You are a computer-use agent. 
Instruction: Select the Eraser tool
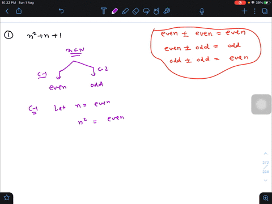pyautogui.click(x=135, y=11)
